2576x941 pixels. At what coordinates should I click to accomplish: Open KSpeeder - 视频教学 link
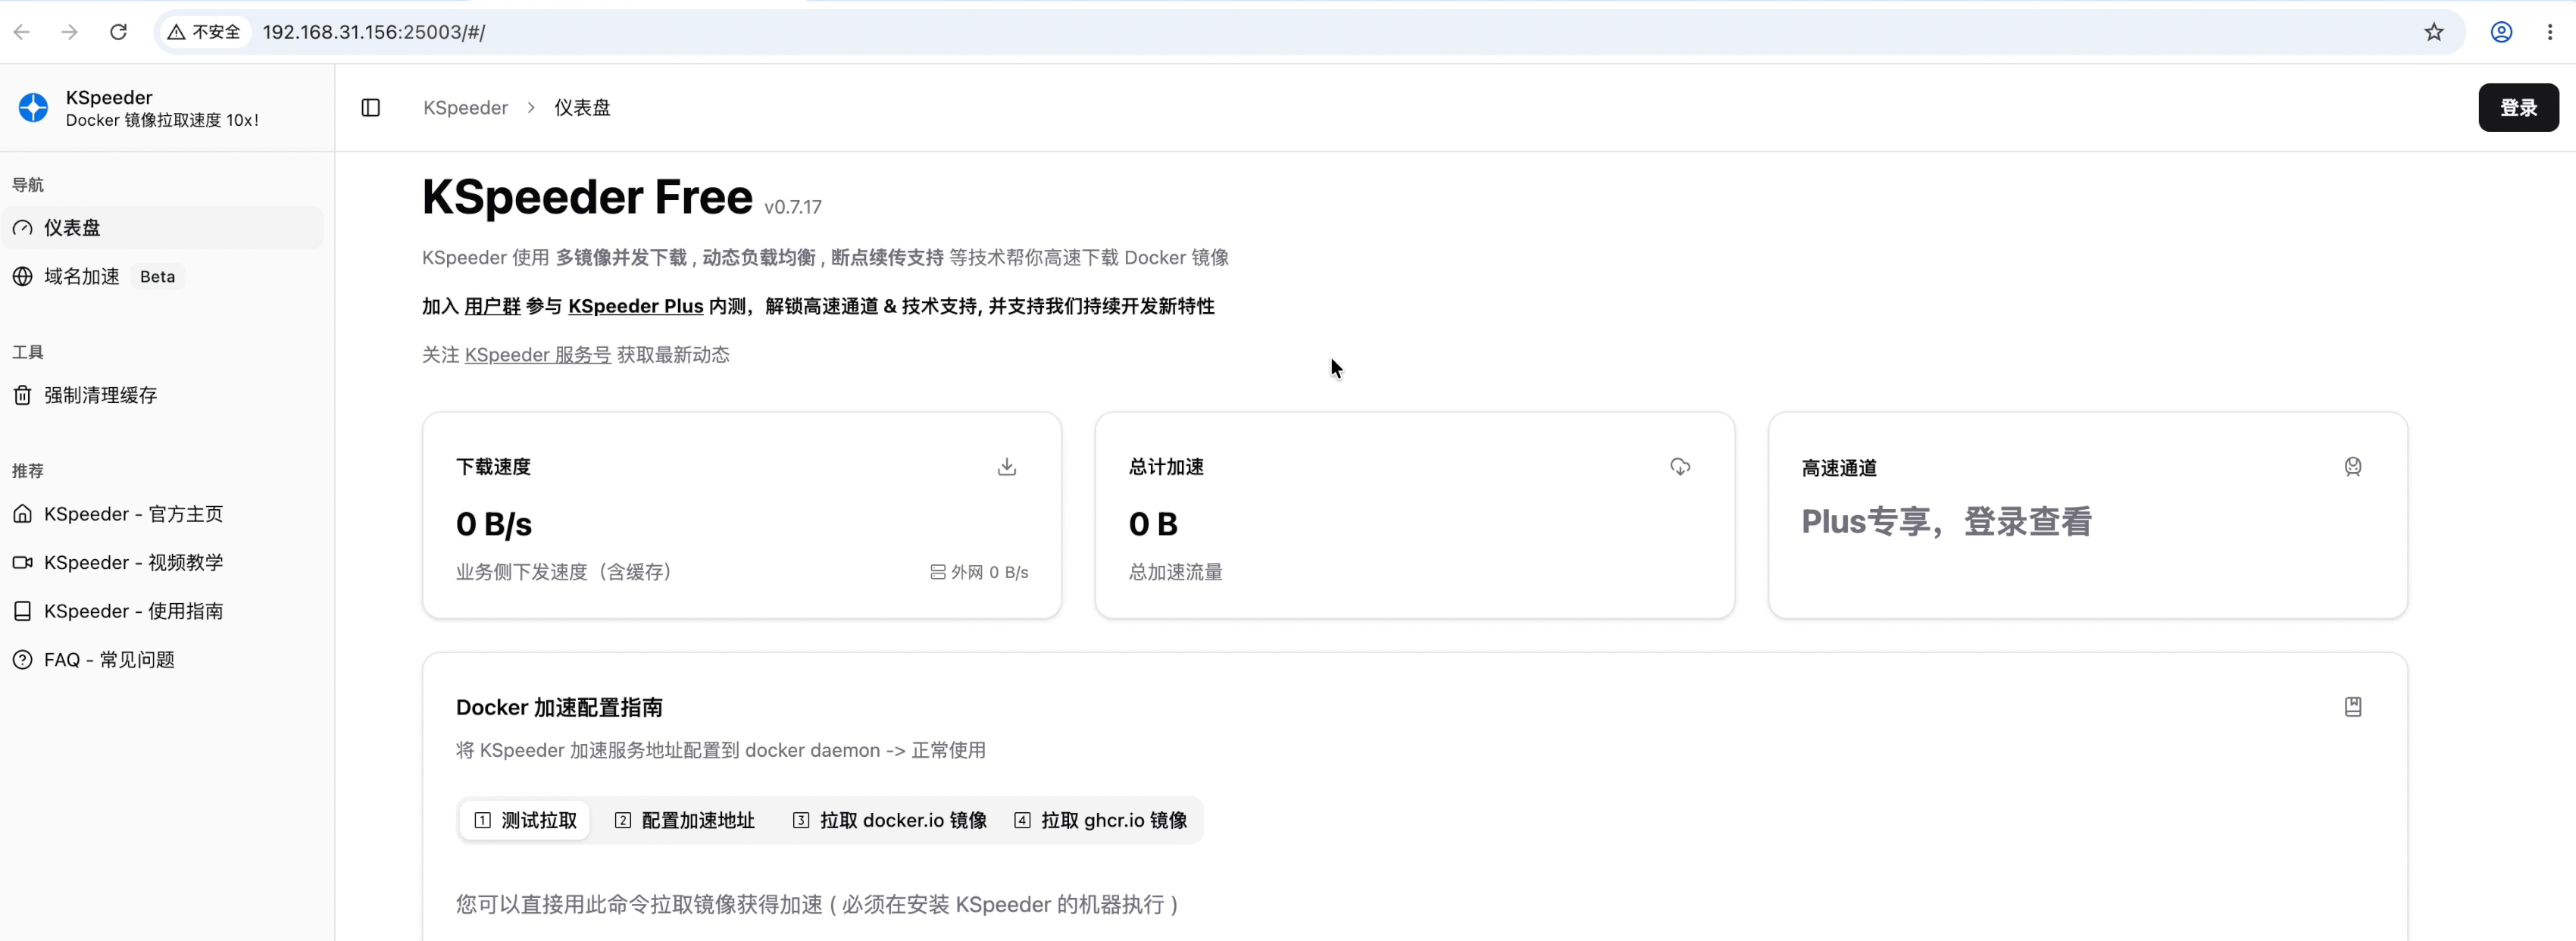tap(133, 562)
